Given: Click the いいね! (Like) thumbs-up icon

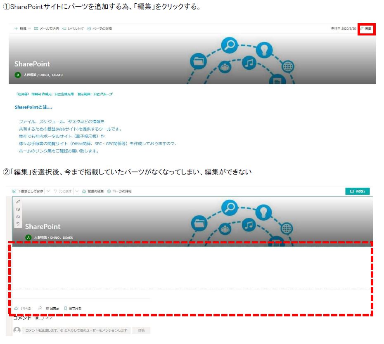Looking at the screenshot, I should tap(16, 308).
